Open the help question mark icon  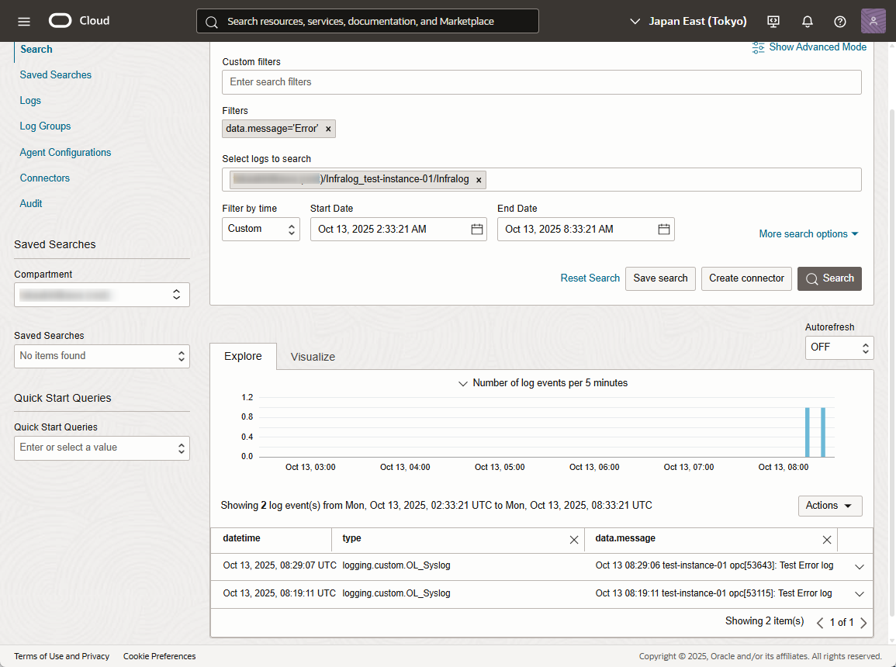840,21
